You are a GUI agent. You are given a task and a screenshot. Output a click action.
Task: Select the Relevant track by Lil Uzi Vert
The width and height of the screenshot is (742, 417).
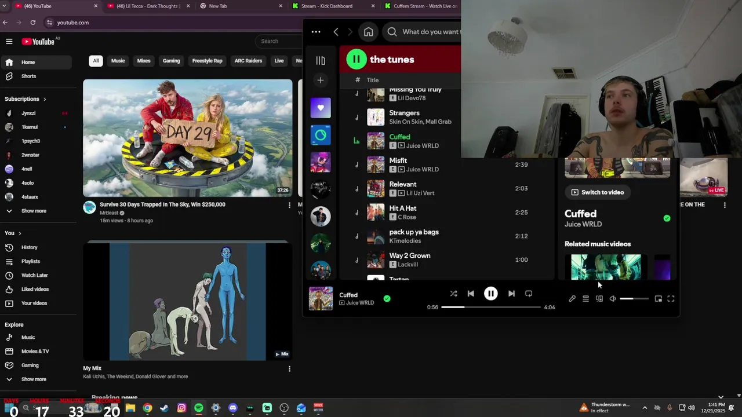click(x=446, y=188)
